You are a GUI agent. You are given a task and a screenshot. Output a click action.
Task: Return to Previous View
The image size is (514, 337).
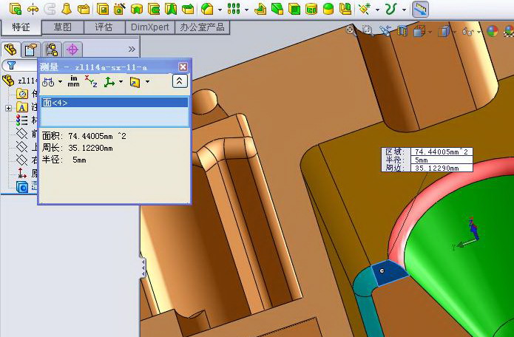point(385,31)
